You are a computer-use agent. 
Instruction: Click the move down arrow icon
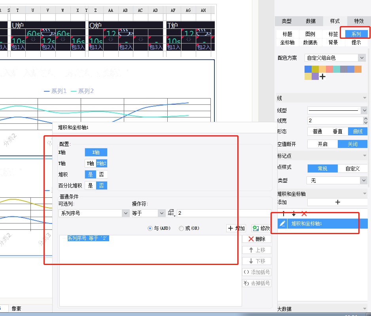pos(293,214)
